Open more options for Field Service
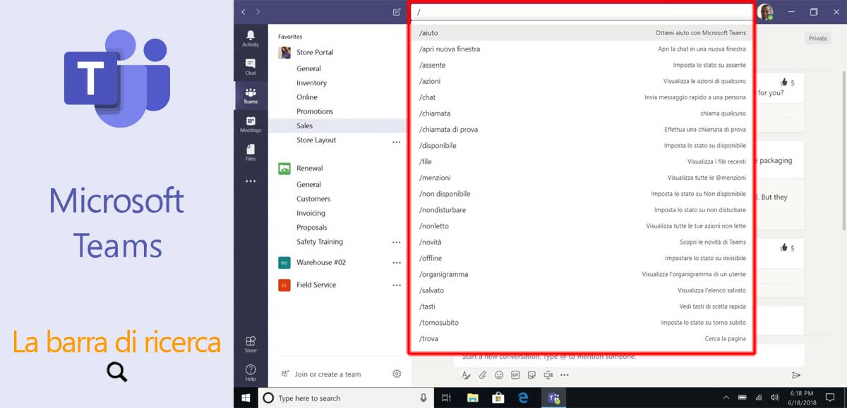This screenshot has width=847, height=408. (x=397, y=286)
